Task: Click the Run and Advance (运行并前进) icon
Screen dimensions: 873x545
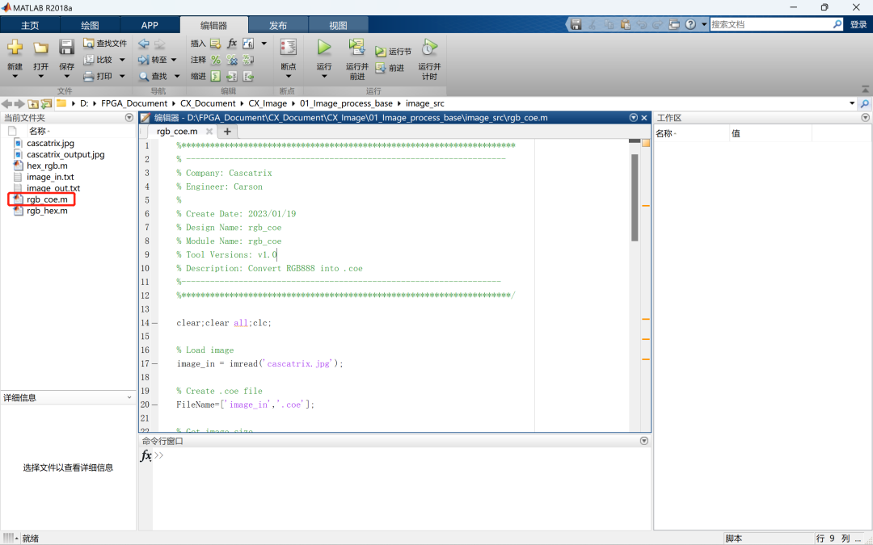Action: [x=356, y=48]
